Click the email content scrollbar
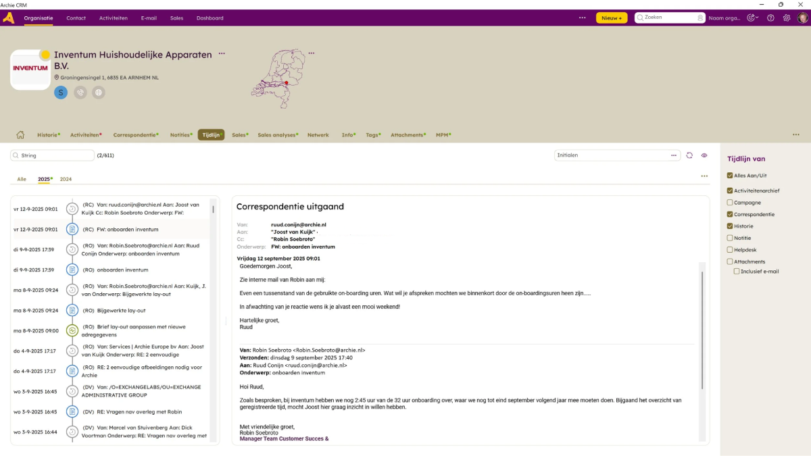The image size is (811, 456). [x=702, y=330]
